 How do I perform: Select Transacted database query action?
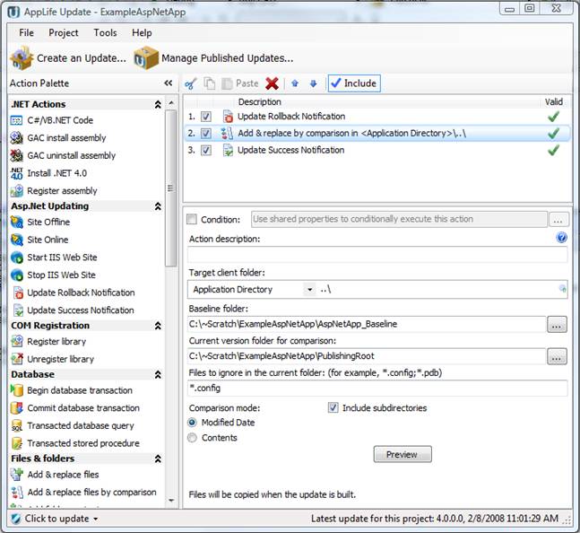(73, 425)
